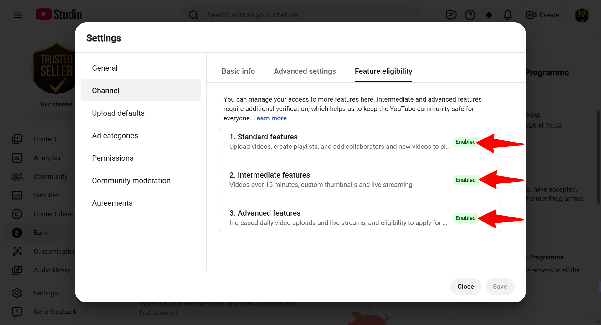The width and height of the screenshot is (601, 325).
Task: Close the Settings dialog
Action: [466, 287]
